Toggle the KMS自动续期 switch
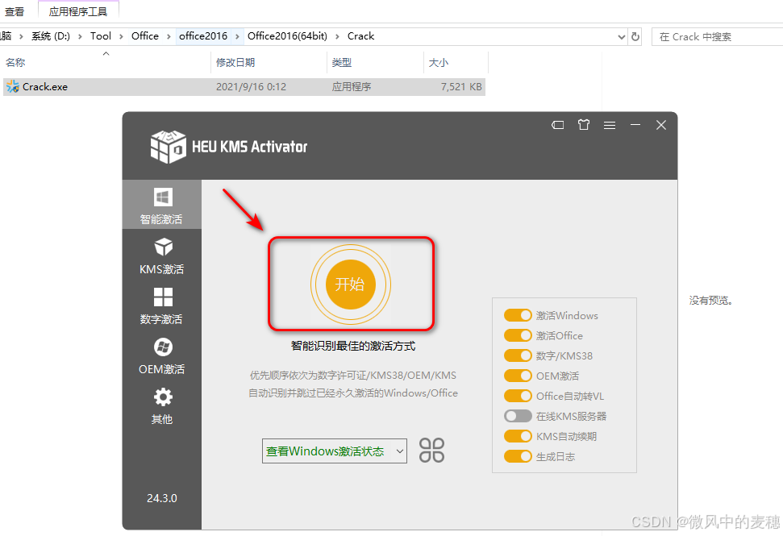This screenshot has width=783, height=536. point(518,436)
